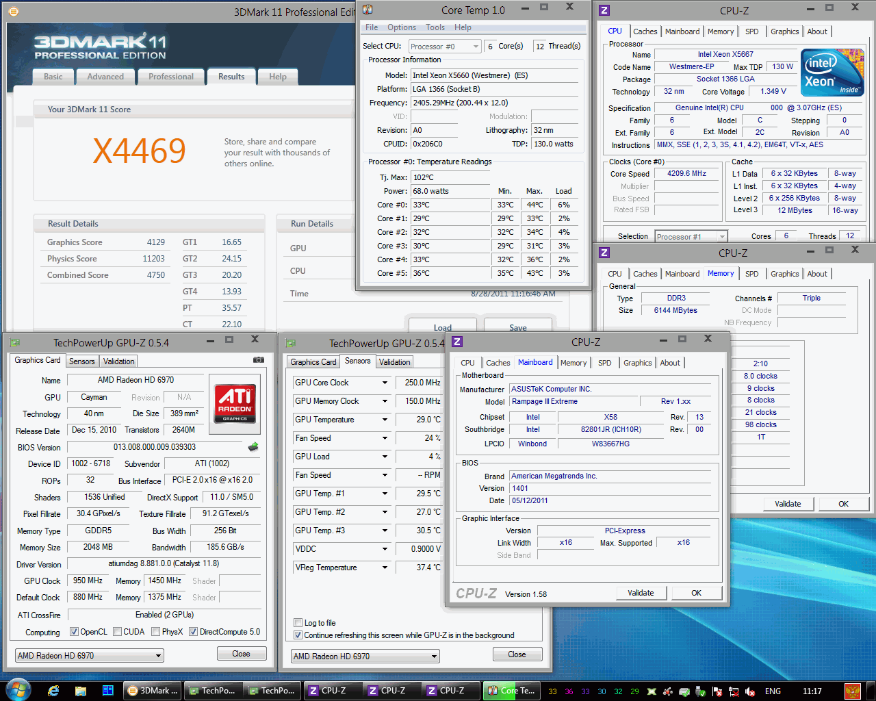
Task: Open the GPU Load sensor dropdown
Action: (385, 457)
